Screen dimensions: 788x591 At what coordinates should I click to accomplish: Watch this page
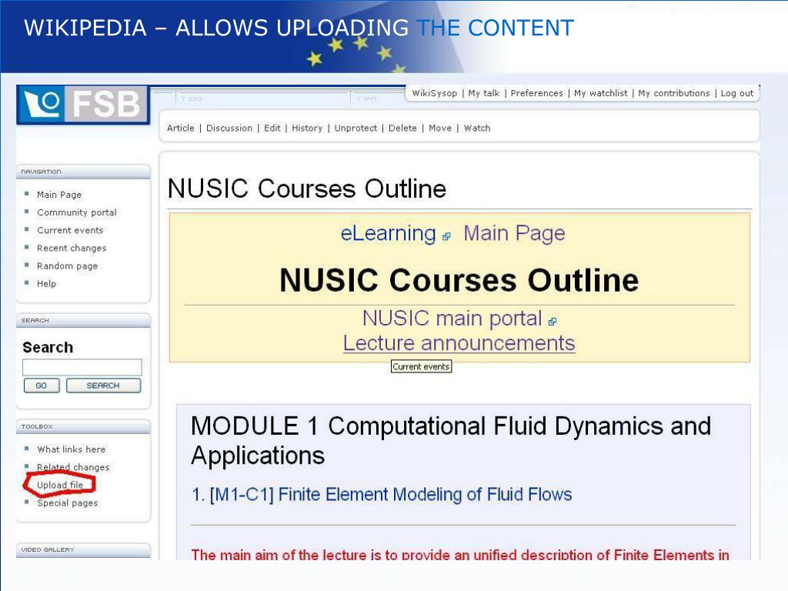point(477,129)
